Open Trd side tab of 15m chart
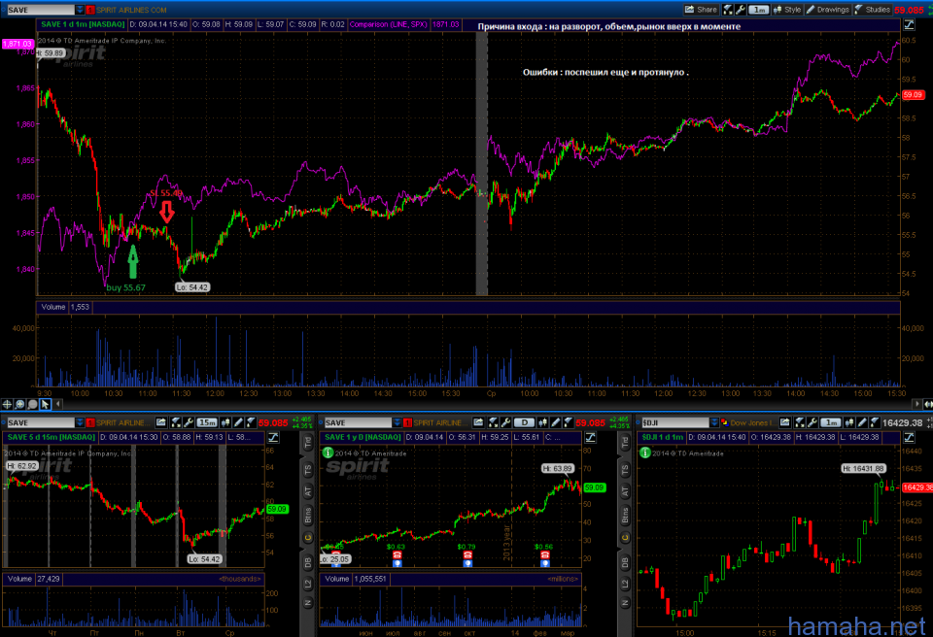This screenshot has width=933, height=637. pos(308,443)
